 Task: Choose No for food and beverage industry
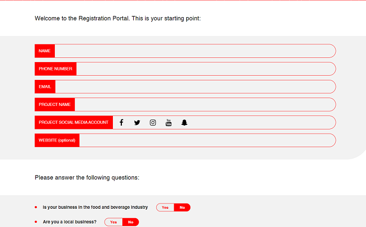[182, 208]
